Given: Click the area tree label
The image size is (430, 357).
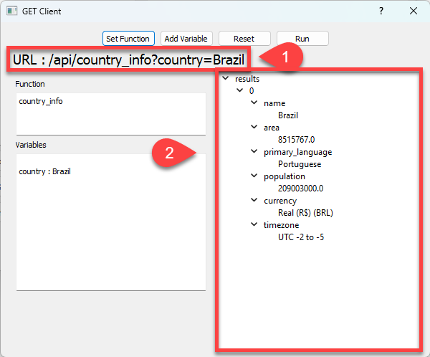Looking at the screenshot, I should point(272,128).
